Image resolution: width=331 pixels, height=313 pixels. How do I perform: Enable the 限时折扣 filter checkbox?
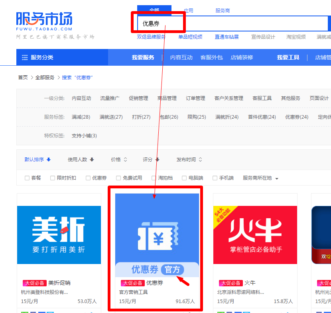(53, 178)
